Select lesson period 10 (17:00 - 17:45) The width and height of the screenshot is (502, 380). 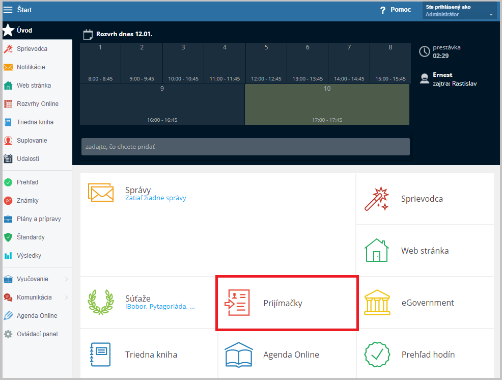coord(327,104)
